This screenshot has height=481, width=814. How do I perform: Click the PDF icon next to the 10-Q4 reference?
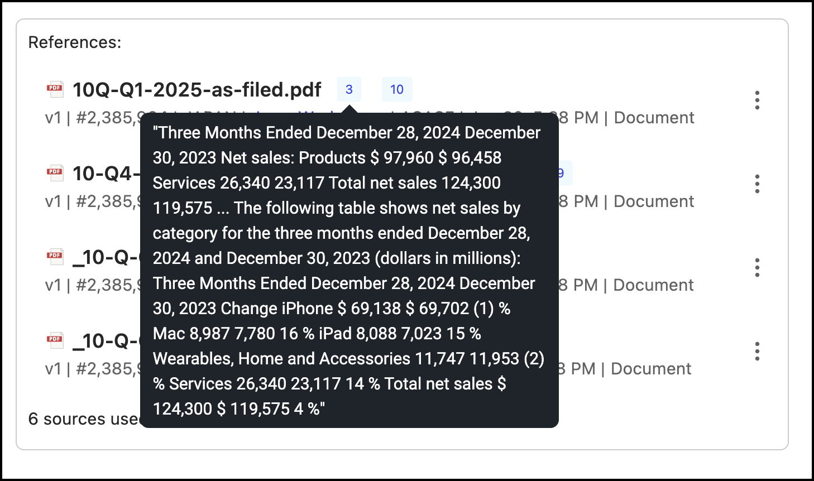(55, 172)
